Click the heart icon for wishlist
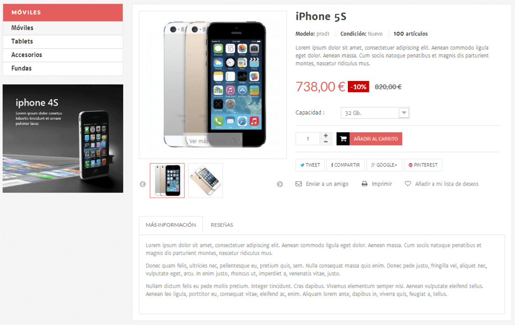 [x=408, y=184]
